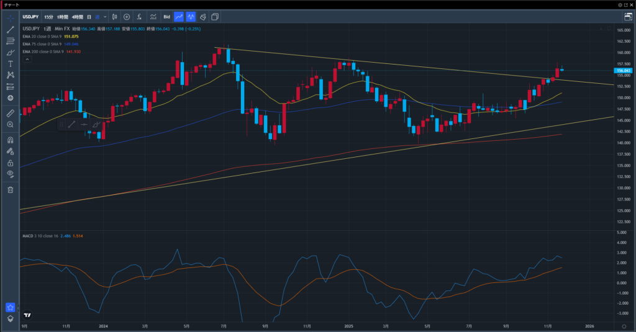Click the trash icon to remove drawings
This screenshot has height=332, width=636.
(10, 189)
